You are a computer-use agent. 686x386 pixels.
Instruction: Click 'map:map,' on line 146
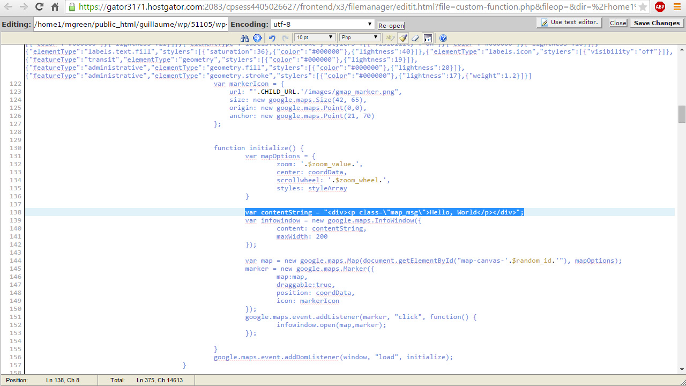tap(292, 277)
